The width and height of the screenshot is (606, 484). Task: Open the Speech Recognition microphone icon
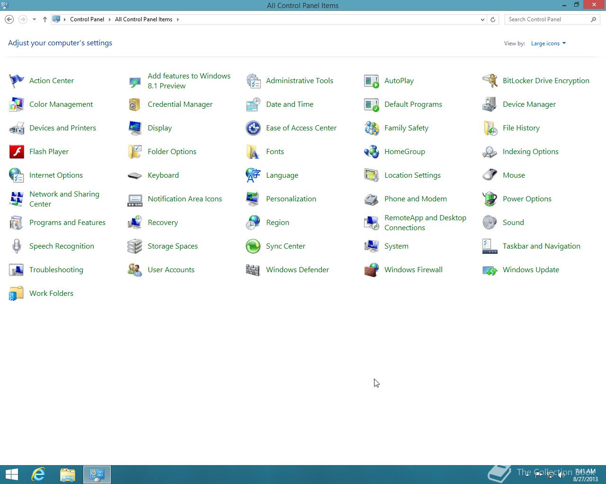pos(17,246)
